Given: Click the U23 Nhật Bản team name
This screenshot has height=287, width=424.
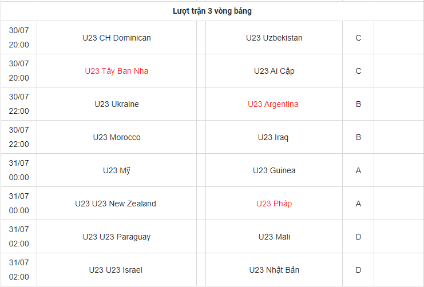Looking at the screenshot, I should click(274, 270).
